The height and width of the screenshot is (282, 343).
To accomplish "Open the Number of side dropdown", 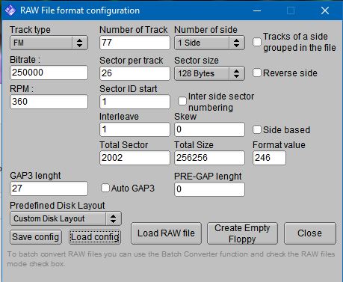I will pos(209,43).
